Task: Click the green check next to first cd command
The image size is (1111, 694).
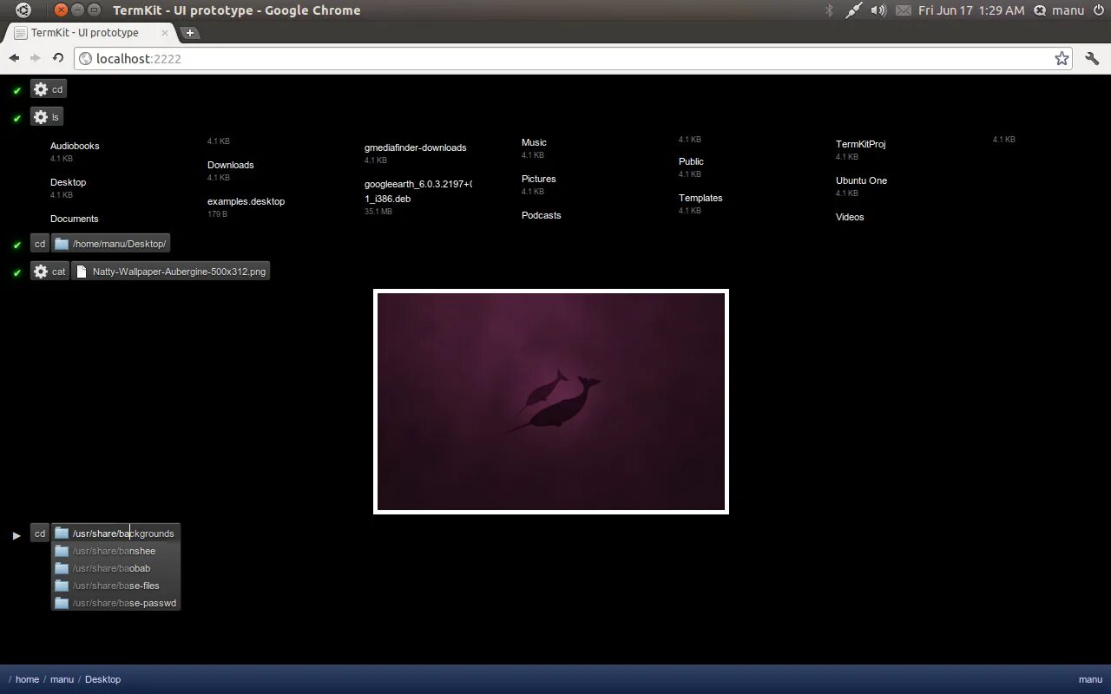Action: click(x=16, y=90)
